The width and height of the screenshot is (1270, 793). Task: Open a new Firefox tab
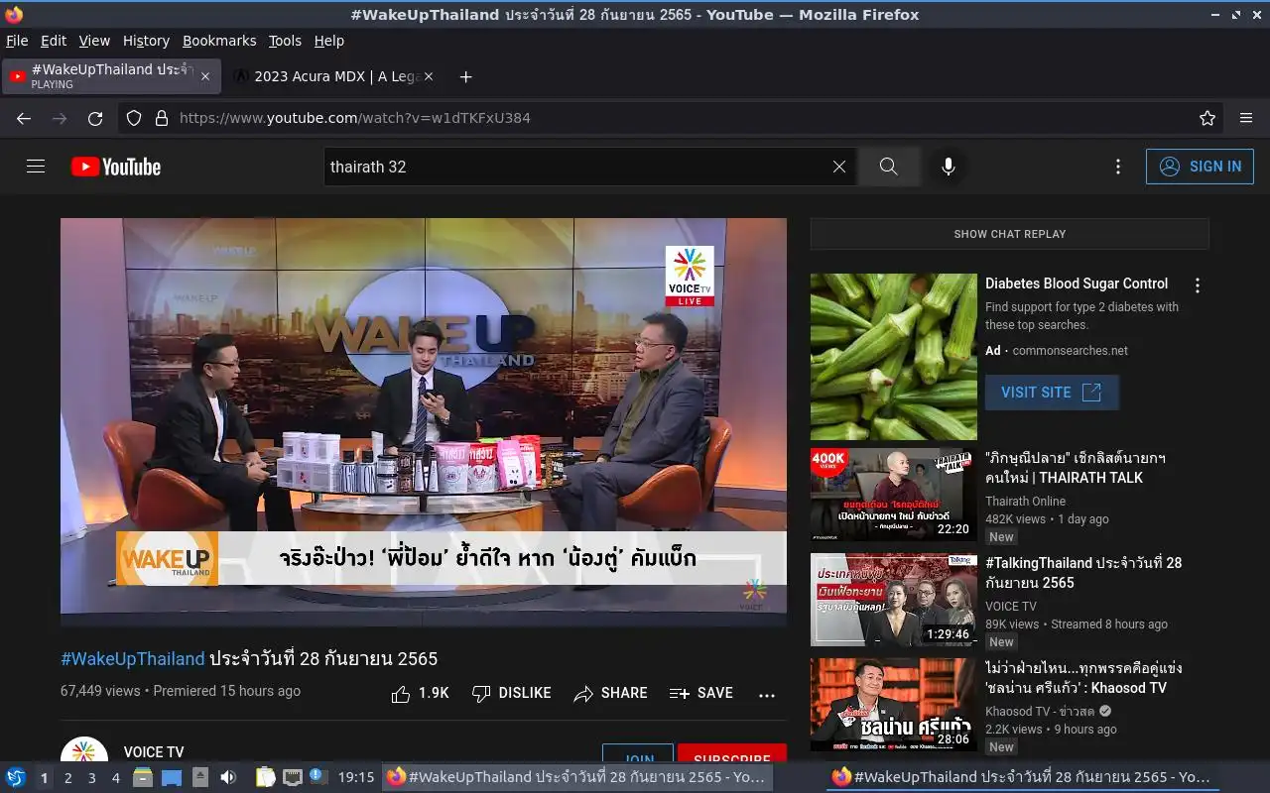point(465,76)
